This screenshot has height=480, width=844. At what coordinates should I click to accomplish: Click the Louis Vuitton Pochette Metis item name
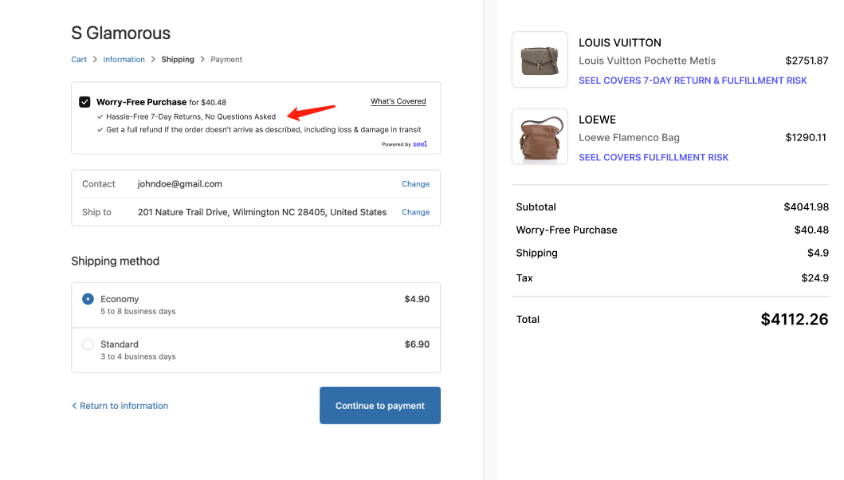click(647, 61)
